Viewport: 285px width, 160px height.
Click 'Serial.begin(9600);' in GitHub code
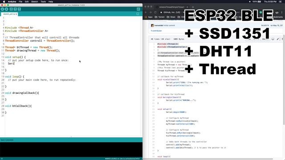pyautogui.click(x=176, y=112)
